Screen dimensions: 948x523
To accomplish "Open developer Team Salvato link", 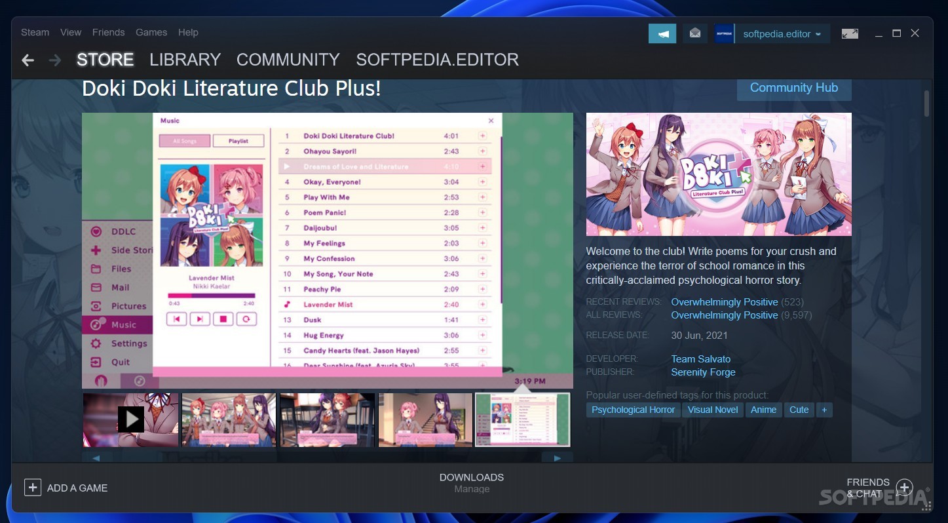I will 700,359.
